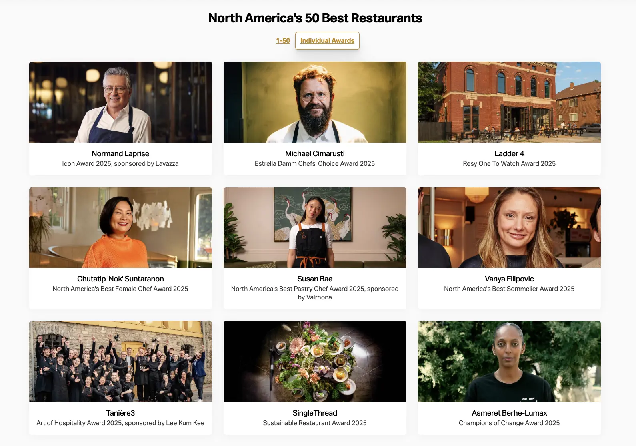Select the Individual Awards tab
Viewport: 636px width, 446px height.
(x=327, y=40)
